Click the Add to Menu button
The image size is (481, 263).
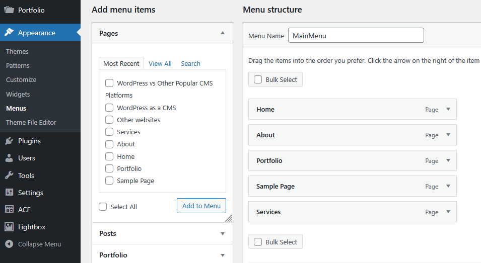pos(201,206)
